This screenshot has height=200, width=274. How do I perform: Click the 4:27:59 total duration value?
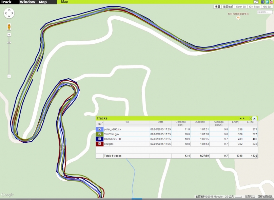tap(204, 156)
